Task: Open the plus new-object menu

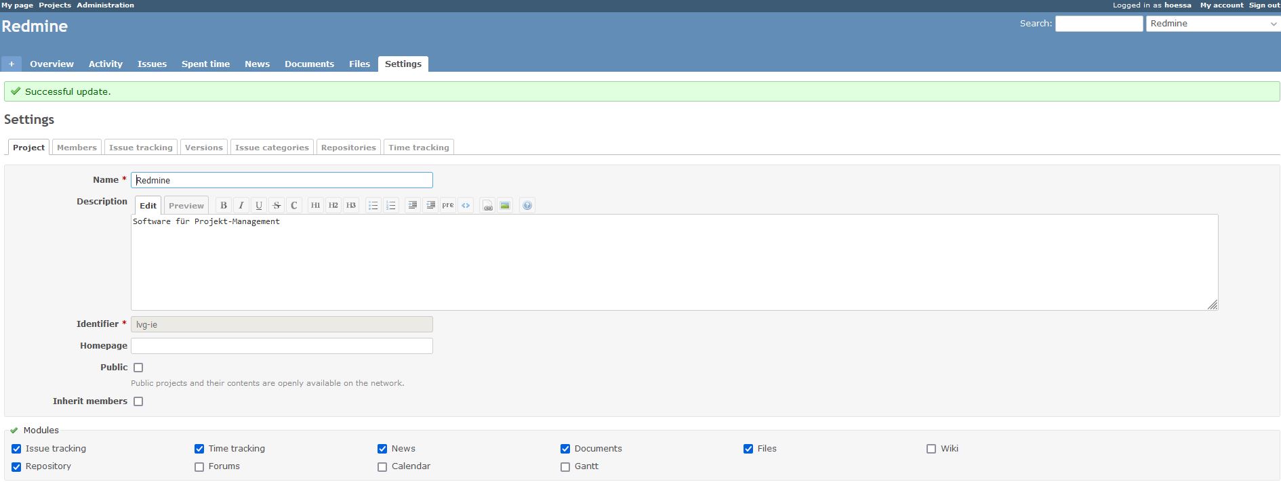Action: (12, 64)
